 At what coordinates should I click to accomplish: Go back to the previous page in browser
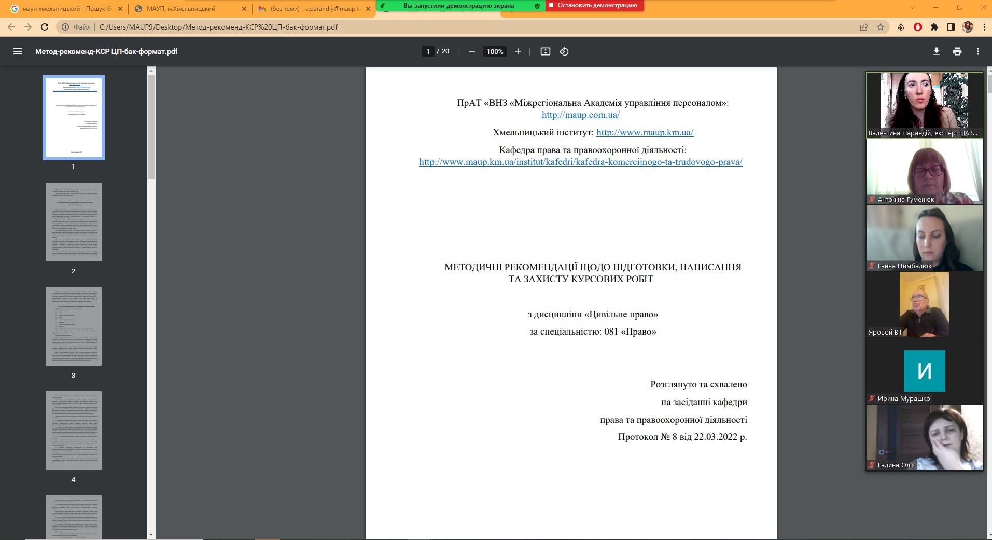[11, 27]
